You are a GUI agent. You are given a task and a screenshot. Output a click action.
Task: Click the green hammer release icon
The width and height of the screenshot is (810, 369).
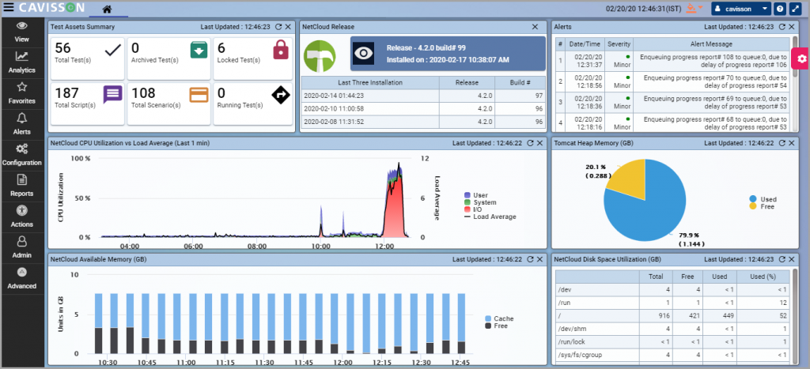coord(320,56)
